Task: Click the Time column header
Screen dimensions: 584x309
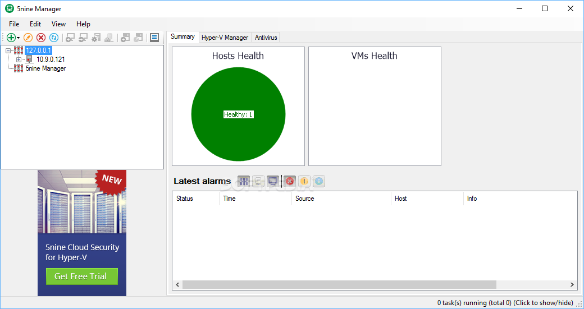Action: coord(255,199)
